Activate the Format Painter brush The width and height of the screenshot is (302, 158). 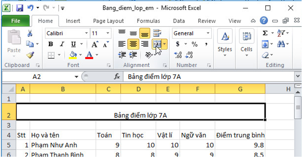(30, 55)
